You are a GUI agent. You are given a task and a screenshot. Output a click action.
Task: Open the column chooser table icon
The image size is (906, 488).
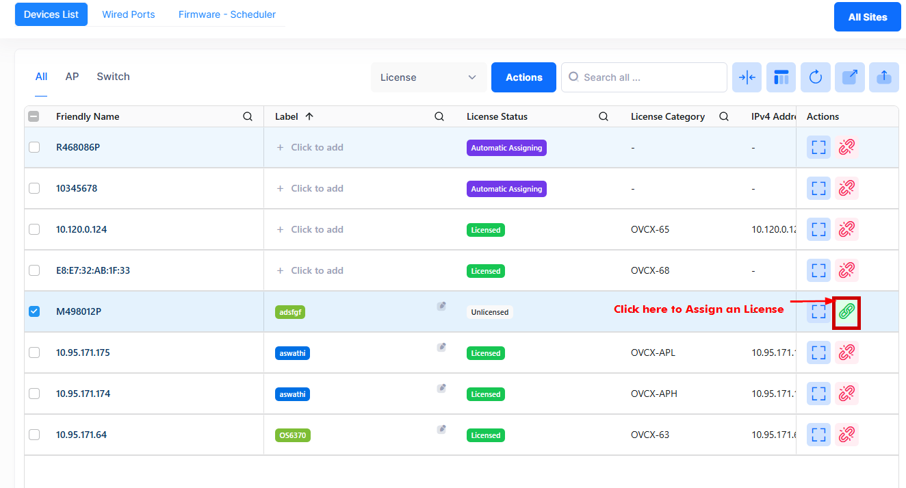pyautogui.click(x=781, y=77)
